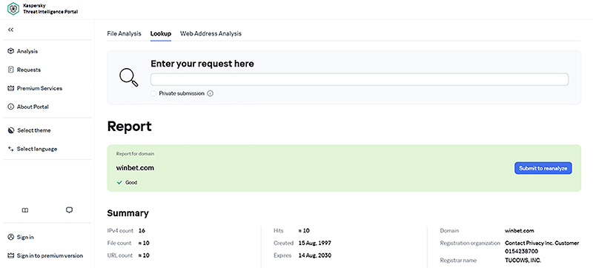Click Sign in to premium version

coord(50,255)
